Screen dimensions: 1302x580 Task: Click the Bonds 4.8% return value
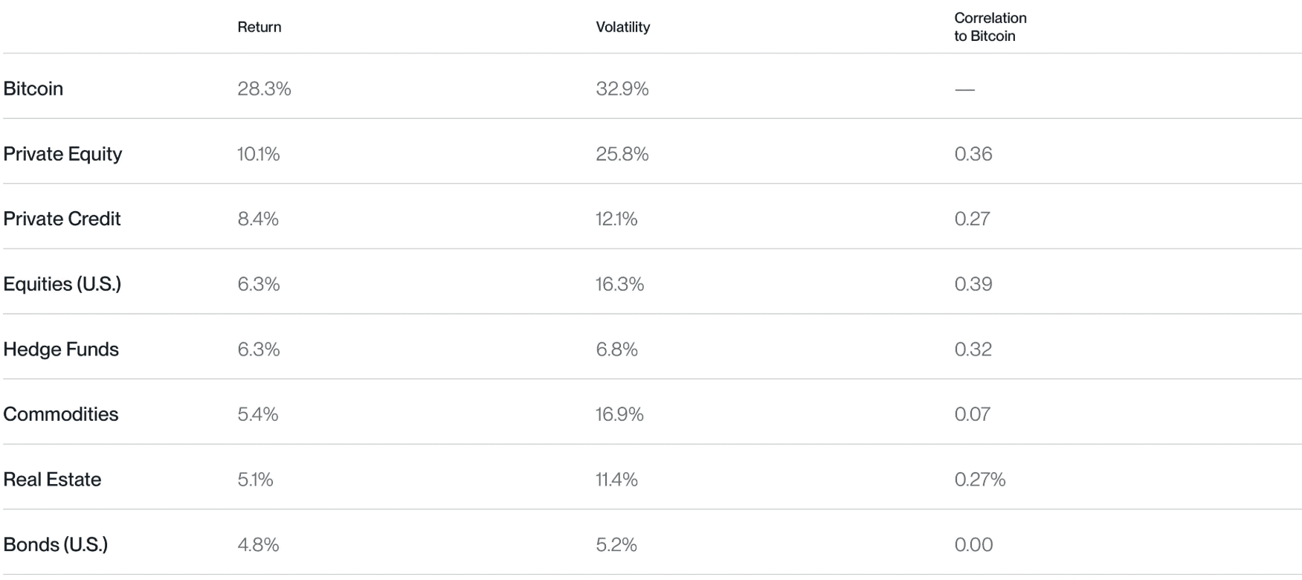click(x=258, y=544)
